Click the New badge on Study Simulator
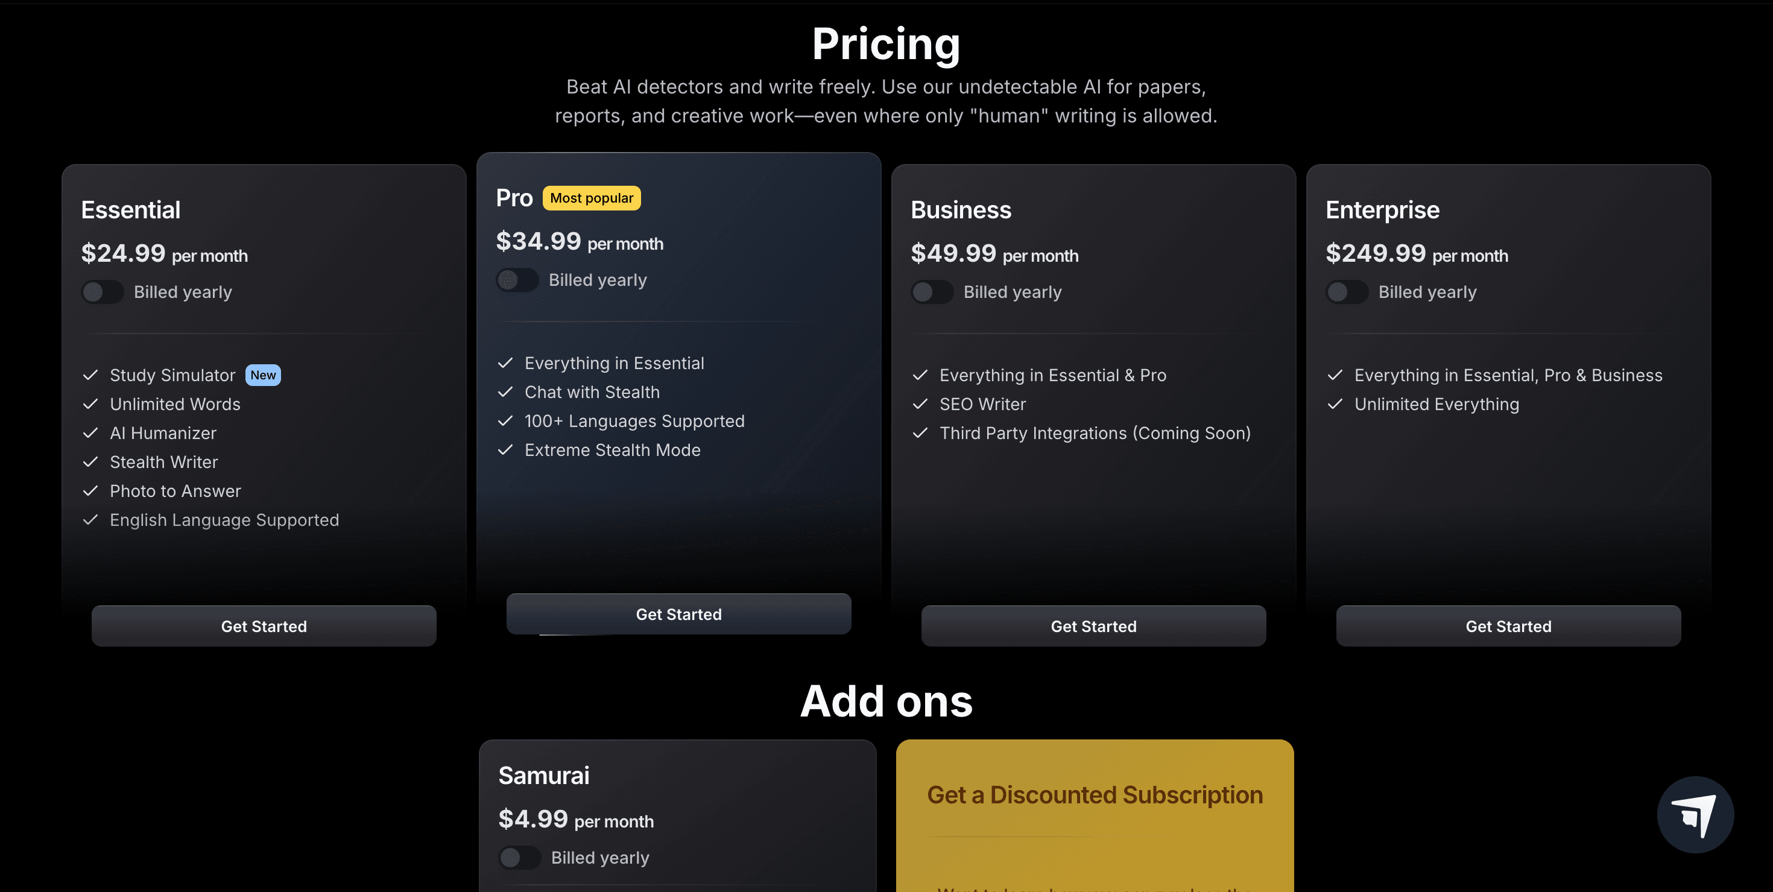Screen dimensions: 1773x892 click(263, 375)
